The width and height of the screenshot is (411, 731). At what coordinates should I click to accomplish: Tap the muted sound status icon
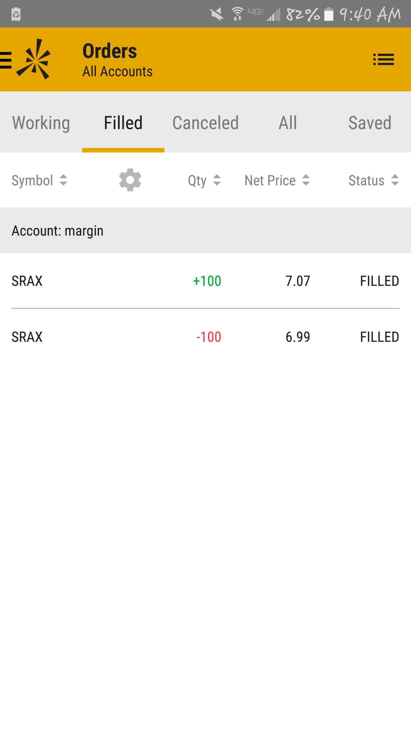[x=217, y=14]
